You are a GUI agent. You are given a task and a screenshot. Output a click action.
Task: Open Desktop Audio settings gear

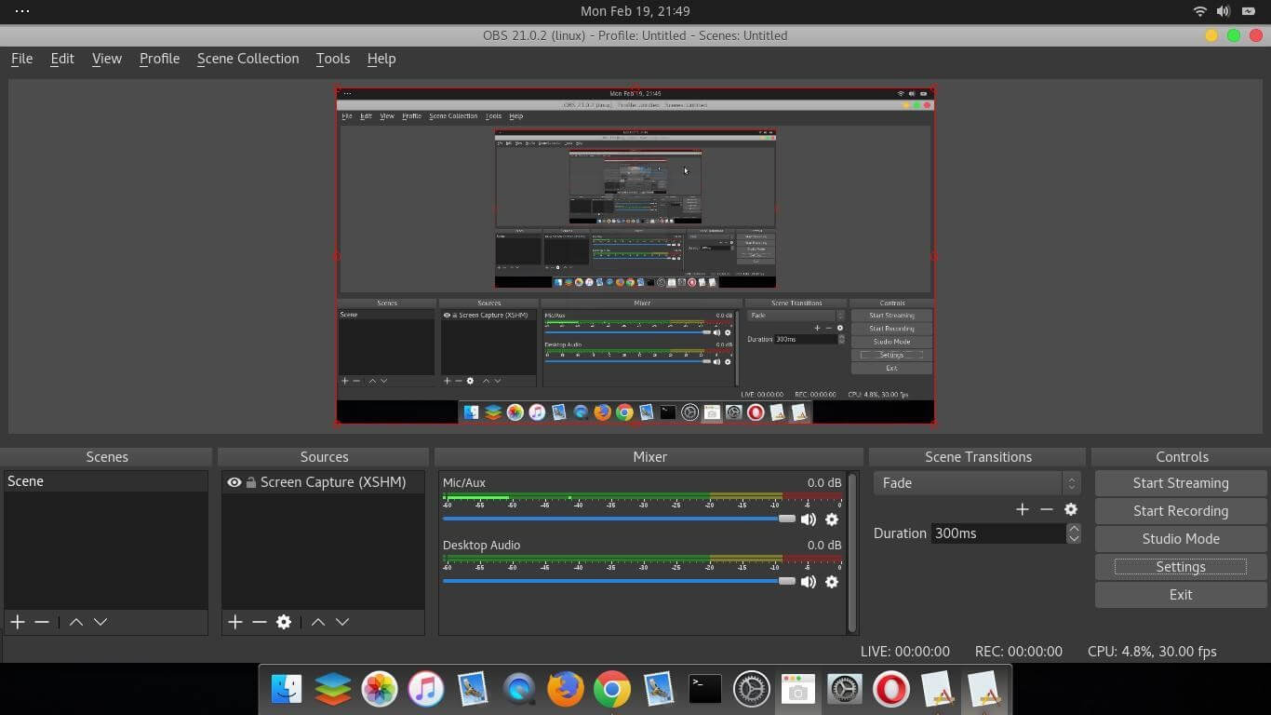coord(831,582)
